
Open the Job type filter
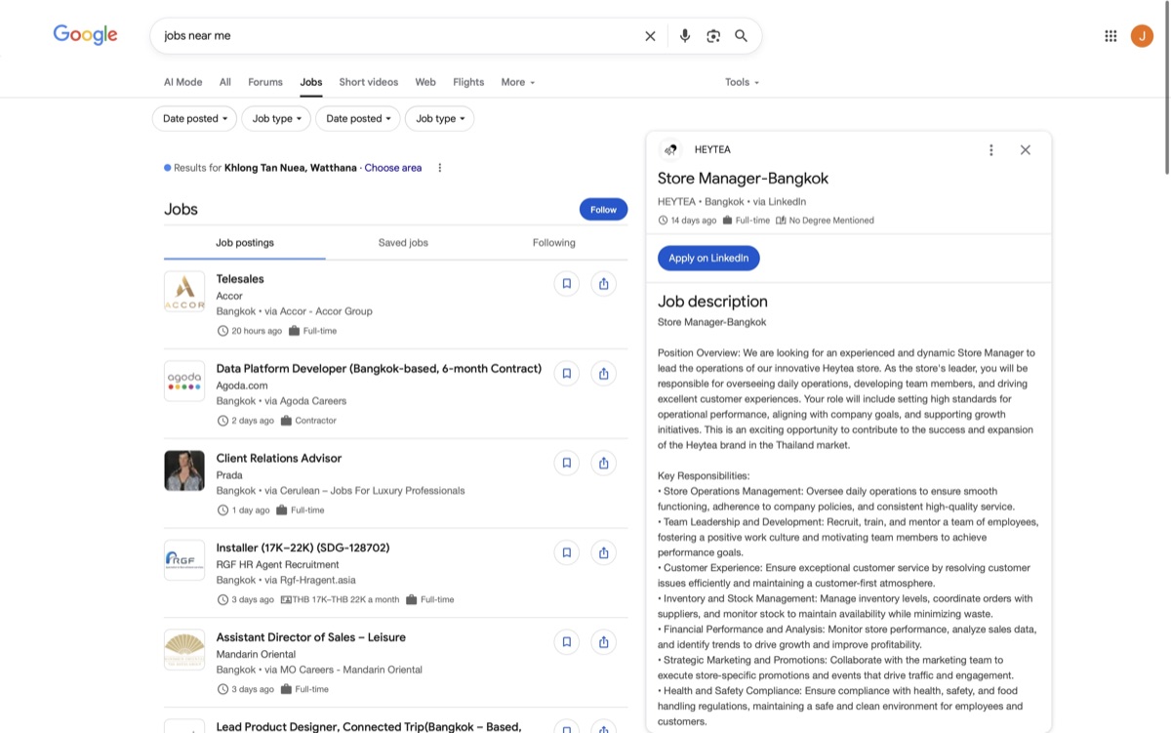[276, 118]
